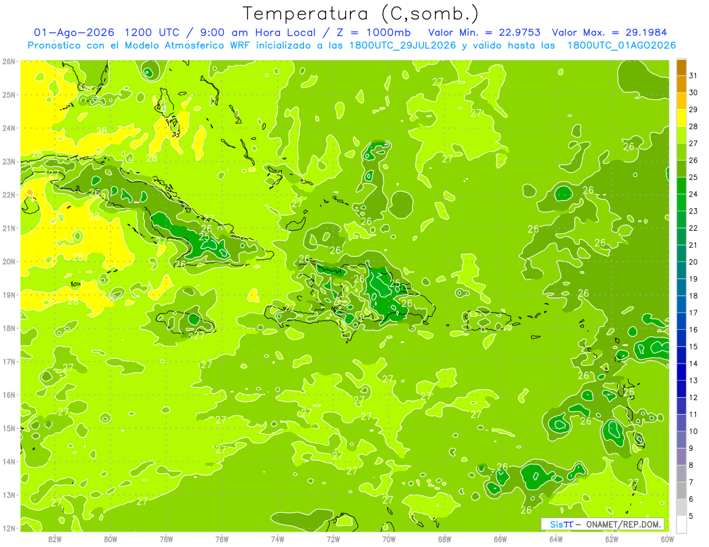This screenshot has height=547, width=709.
Task: Click the colorbar label '5'
Action: [x=691, y=516]
